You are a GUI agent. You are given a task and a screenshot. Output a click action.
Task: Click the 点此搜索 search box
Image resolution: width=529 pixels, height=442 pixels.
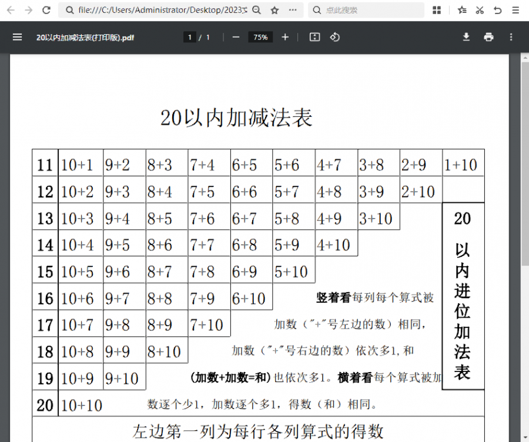366,10
